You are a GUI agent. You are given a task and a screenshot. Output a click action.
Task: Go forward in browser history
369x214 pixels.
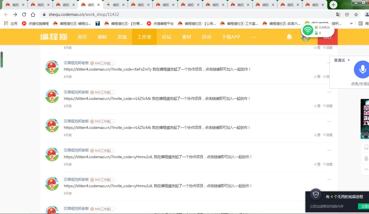[15, 15]
